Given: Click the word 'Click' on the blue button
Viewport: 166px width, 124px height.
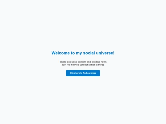Looking at the screenshot, I should tap(72, 73).
